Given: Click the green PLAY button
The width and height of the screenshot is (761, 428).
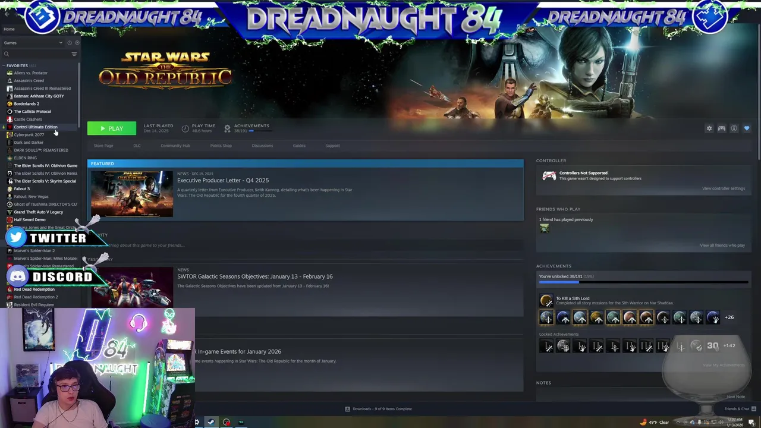Looking at the screenshot, I should [x=112, y=128].
